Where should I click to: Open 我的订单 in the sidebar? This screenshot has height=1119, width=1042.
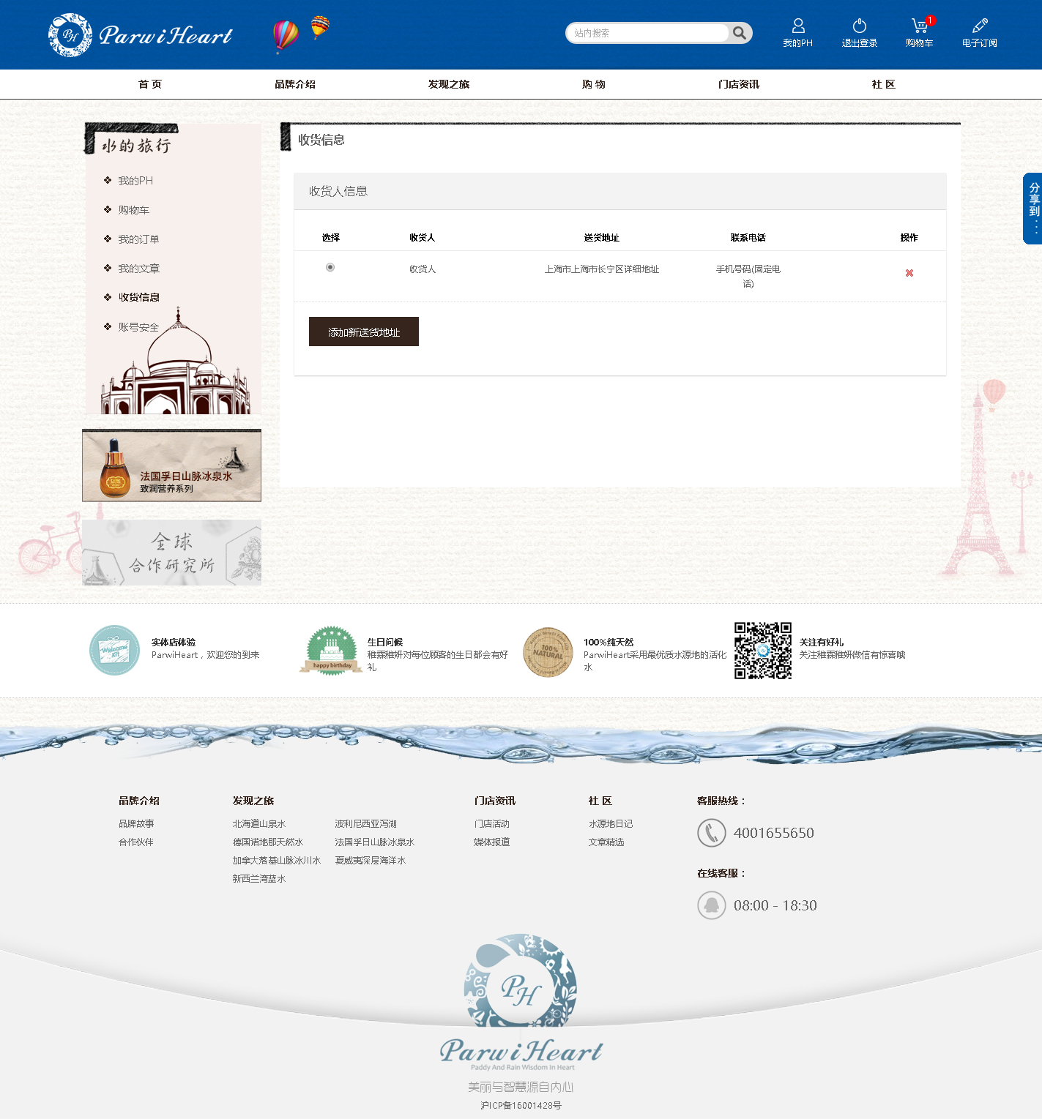coord(138,239)
